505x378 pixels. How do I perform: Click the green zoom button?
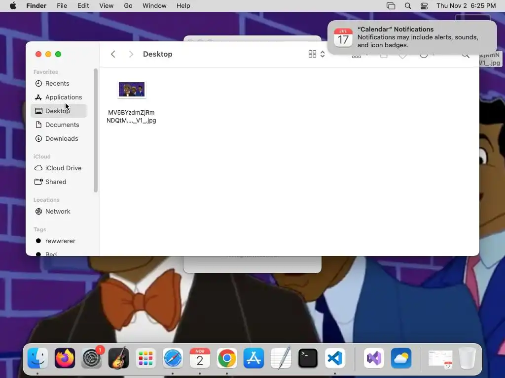click(x=58, y=54)
